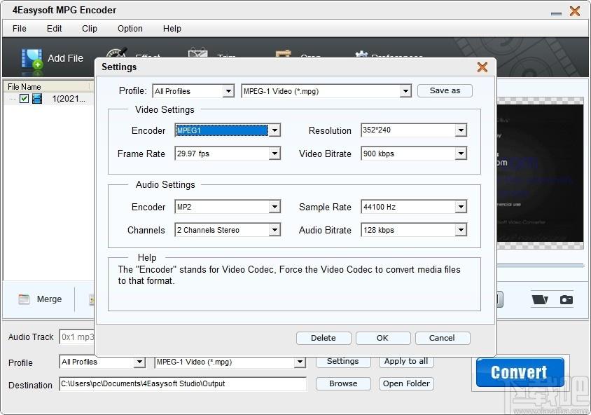591x415 pixels.
Task: Uncheck the 1(2021... file checkbox
Action: (x=24, y=99)
